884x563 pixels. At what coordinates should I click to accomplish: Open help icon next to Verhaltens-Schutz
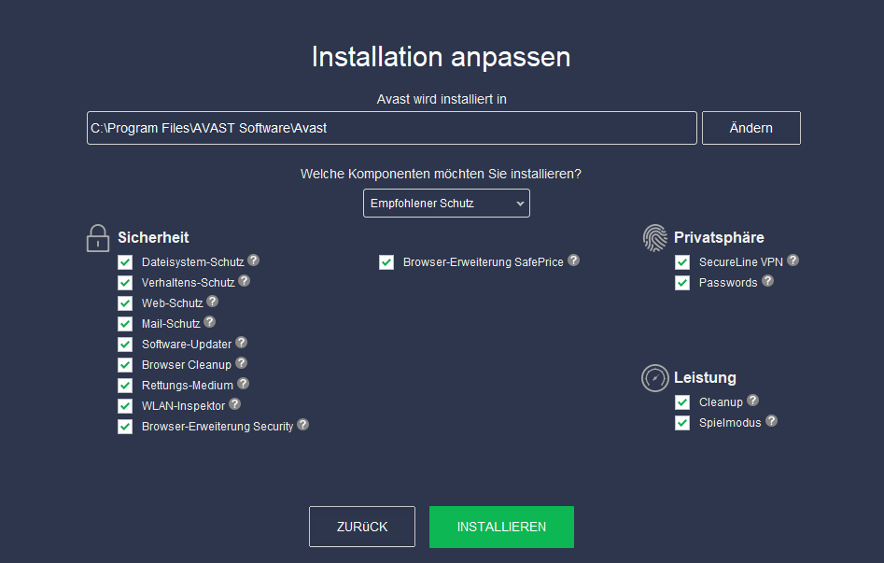tap(245, 281)
